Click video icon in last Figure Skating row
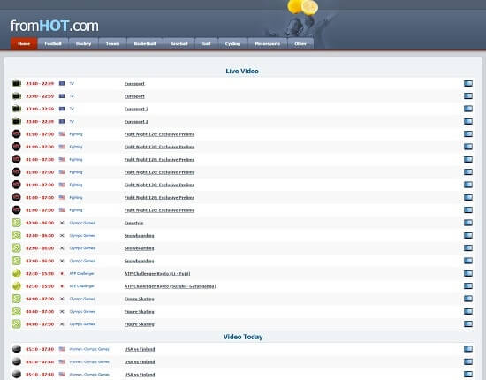The height and width of the screenshot is (380, 486). tap(468, 324)
